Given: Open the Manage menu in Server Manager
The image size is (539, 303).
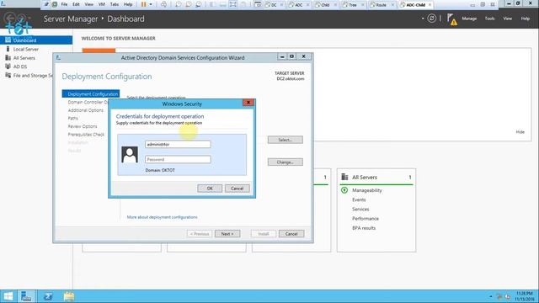Looking at the screenshot, I should pyautogui.click(x=469, y=19).
